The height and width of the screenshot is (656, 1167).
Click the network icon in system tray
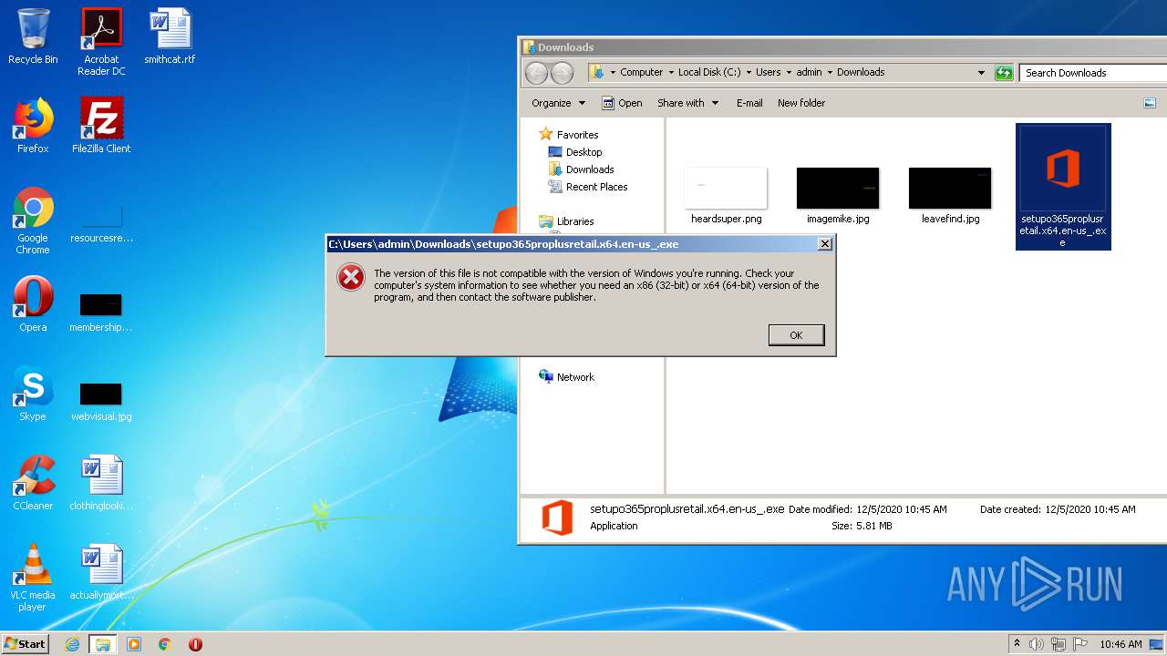click(x=1058, y=644)
